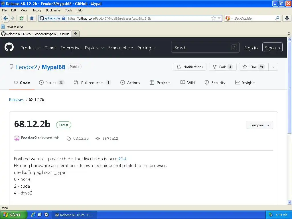
Task: Open the Feodor2 owner link
Action: 27,67
